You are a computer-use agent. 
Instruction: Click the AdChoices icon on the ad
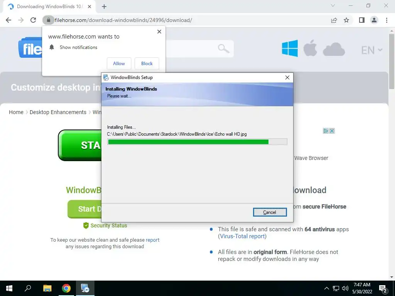326,131
